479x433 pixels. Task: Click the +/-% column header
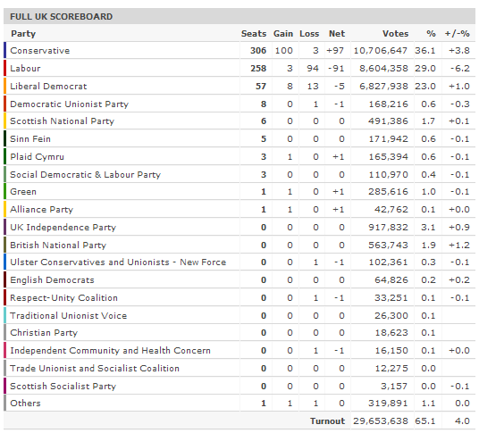pos(457,34)
